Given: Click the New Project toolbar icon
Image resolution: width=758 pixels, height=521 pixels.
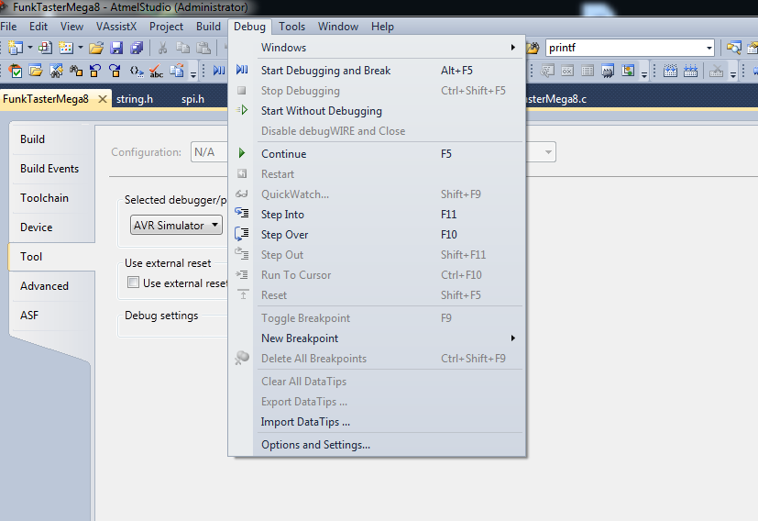Looking at the screenshot, I should [16, 48].
